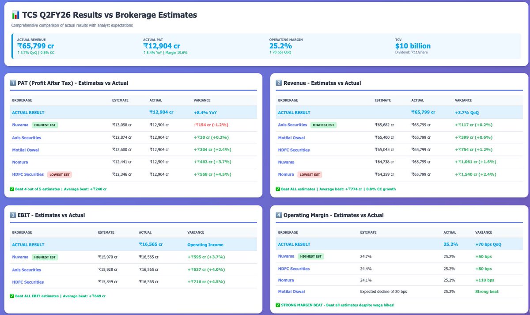Click Axis Securities EBIT estimate '₹15,928 cr'
This screenshot has height=315, width=530.
pos(108,269)
